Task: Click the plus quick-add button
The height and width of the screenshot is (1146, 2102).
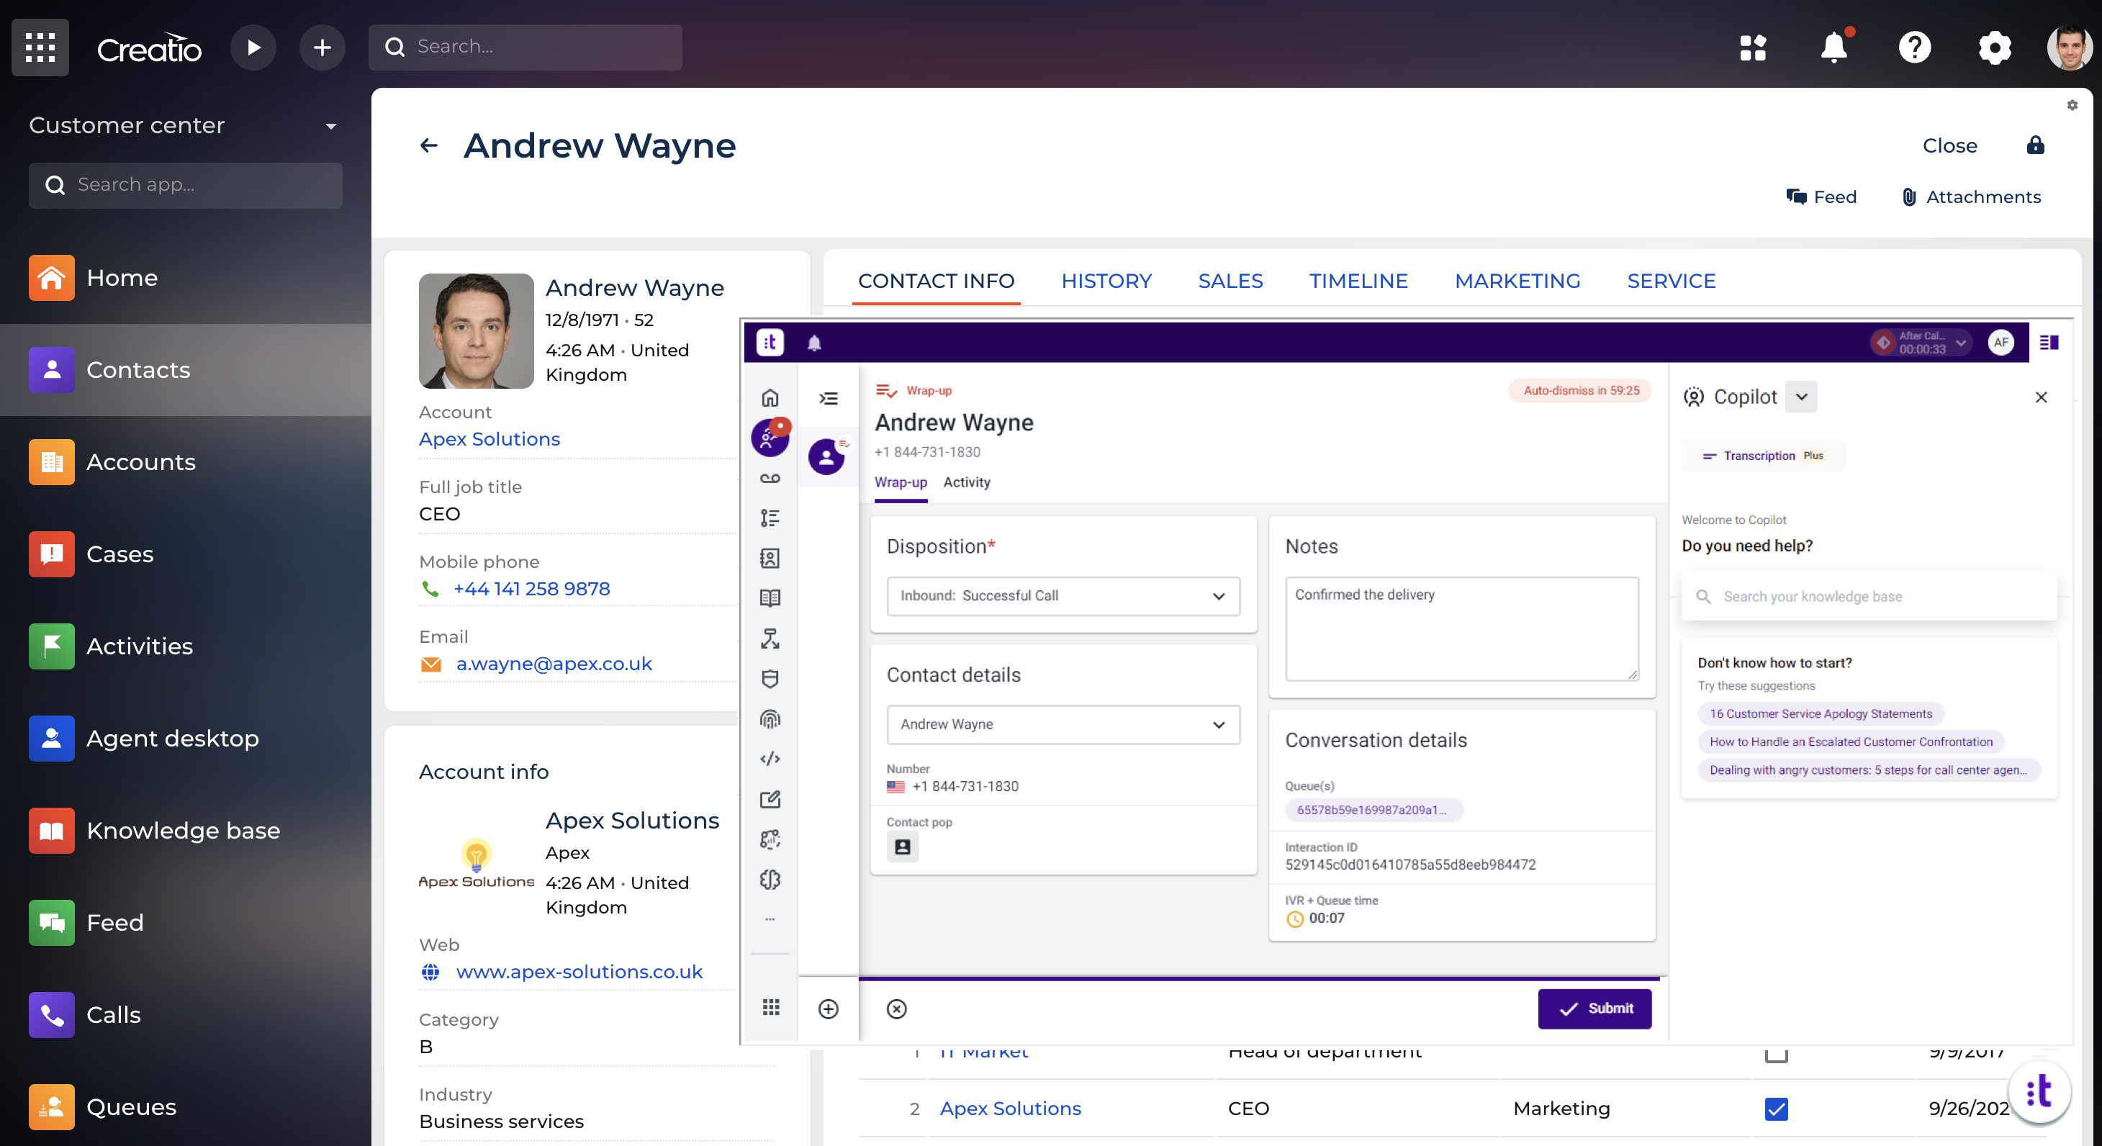Action: point(322,48)
